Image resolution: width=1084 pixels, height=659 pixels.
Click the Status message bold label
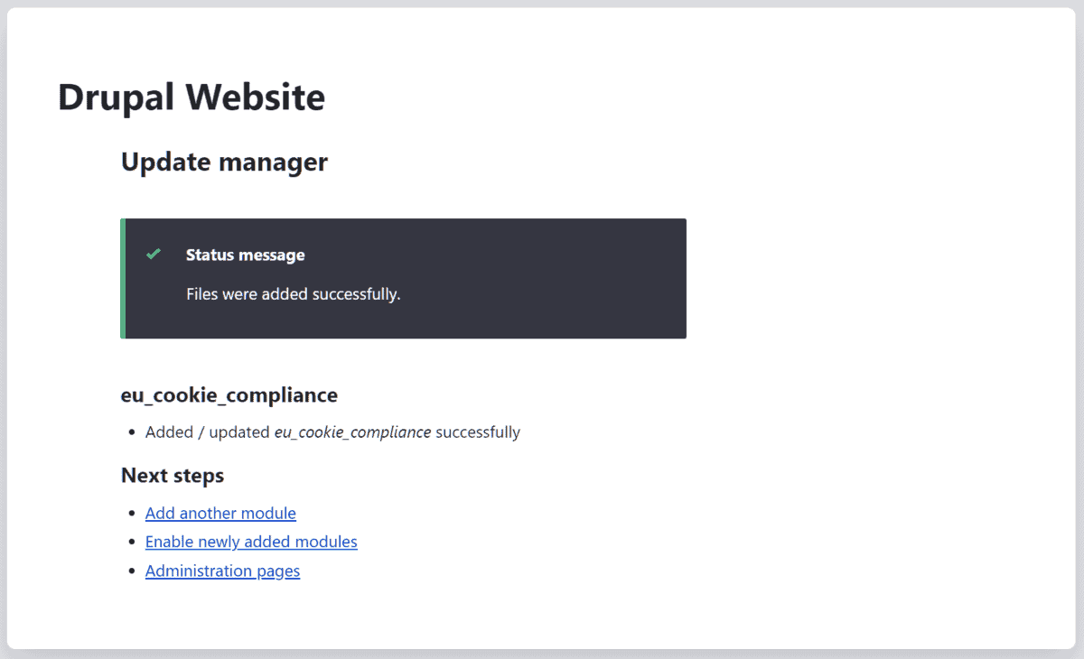[x=245, y=255]
